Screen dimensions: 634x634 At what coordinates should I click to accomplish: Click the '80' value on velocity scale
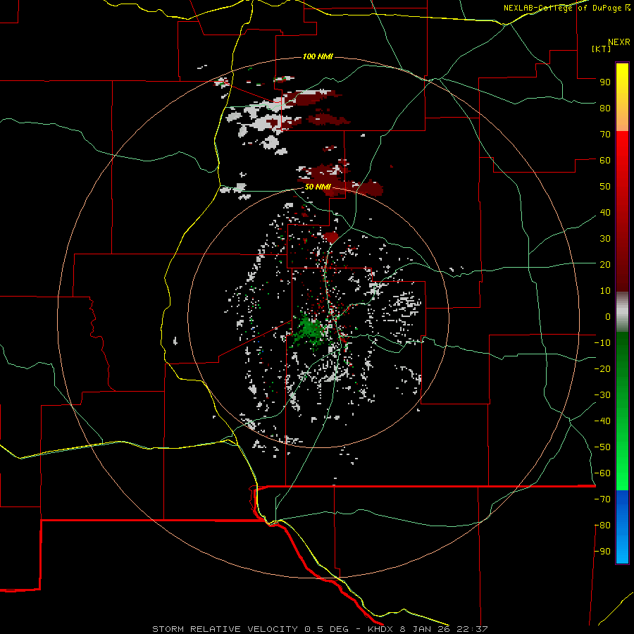(x=605, y=108)
